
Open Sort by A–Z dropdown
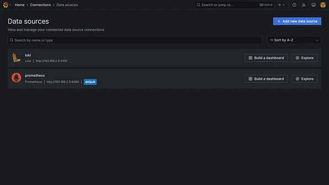click(x=294, y=40)
